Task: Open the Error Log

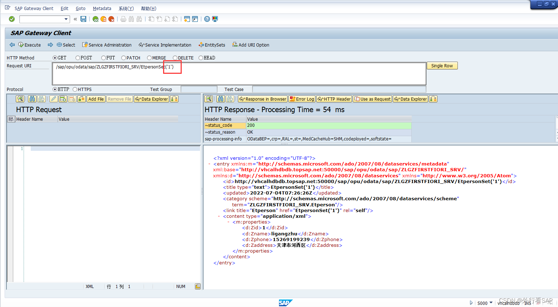Action: 302,99
